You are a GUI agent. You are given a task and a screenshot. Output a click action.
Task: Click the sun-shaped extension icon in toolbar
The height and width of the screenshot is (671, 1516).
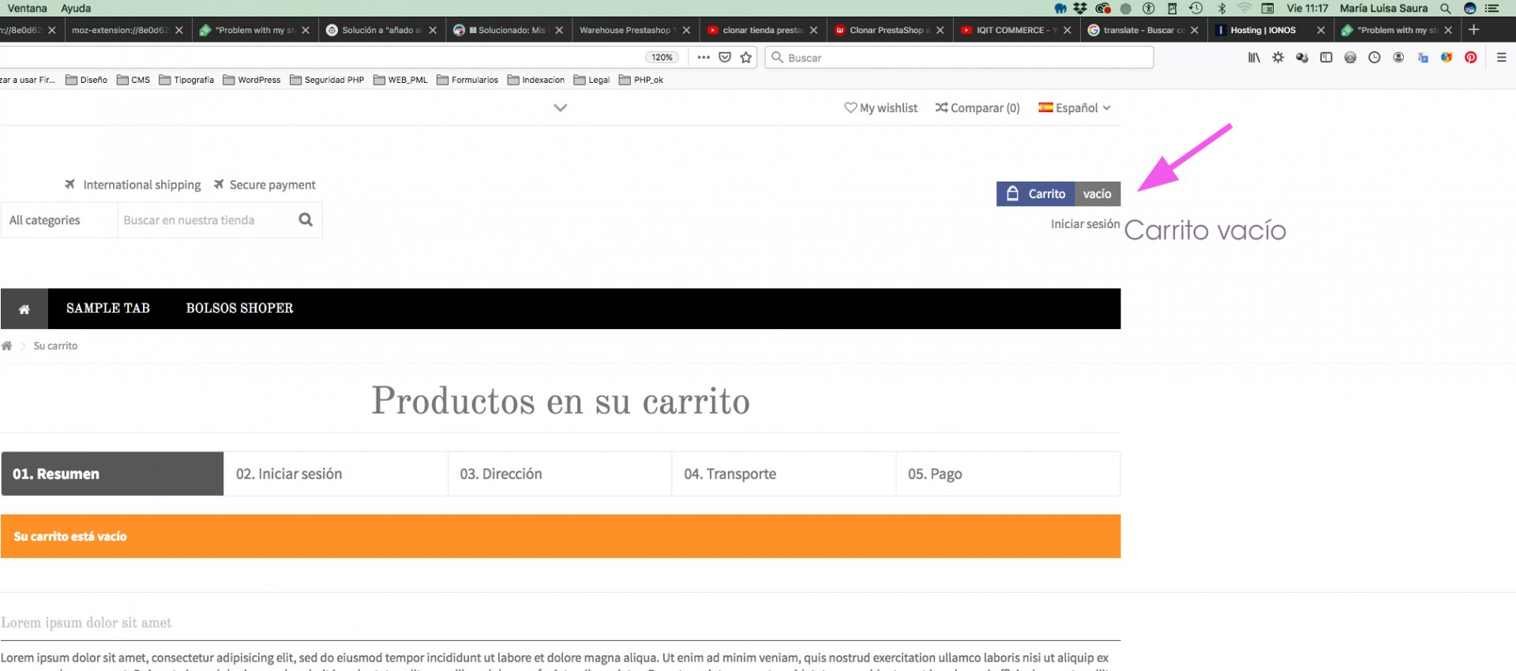[1278, 58]
